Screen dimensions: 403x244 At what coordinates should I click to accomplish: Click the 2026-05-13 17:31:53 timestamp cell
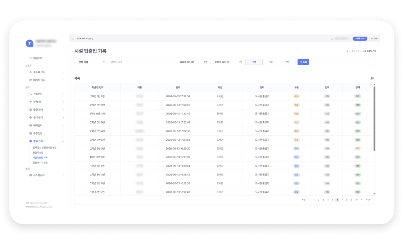(178, 140)
